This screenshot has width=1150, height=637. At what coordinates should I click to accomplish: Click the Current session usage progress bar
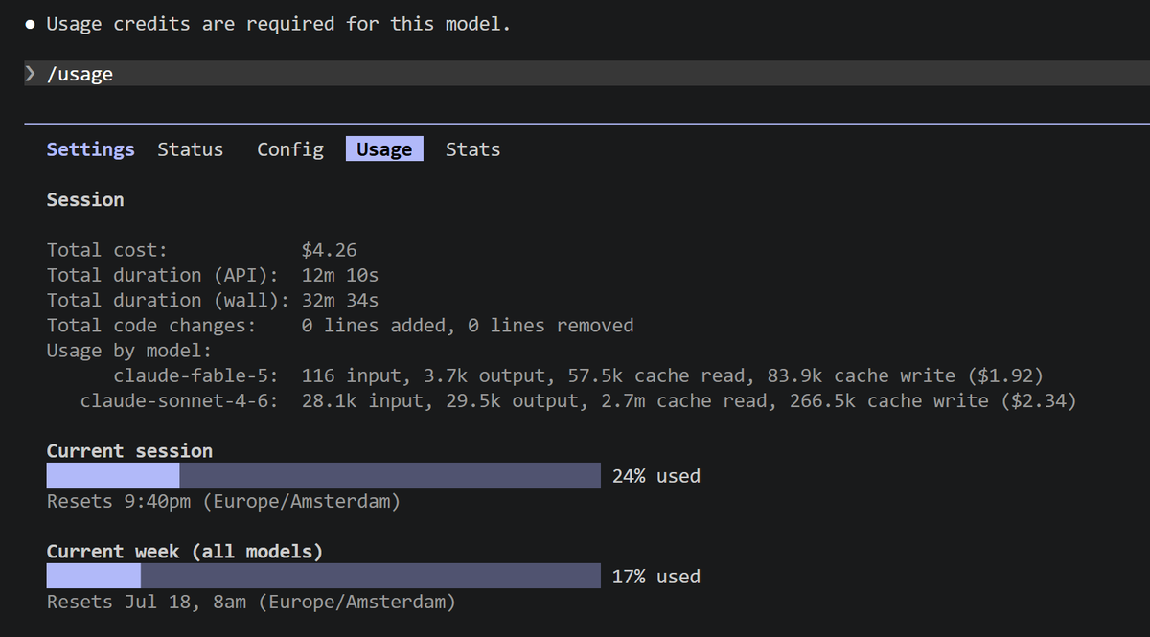pyautogui.click(x=324, y=475)
